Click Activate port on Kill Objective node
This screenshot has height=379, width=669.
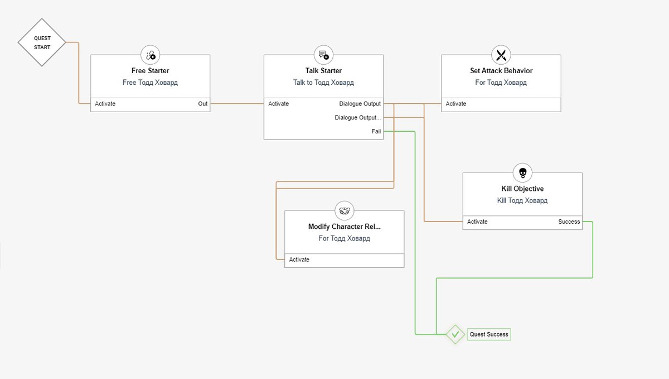(x=477, y=222)
